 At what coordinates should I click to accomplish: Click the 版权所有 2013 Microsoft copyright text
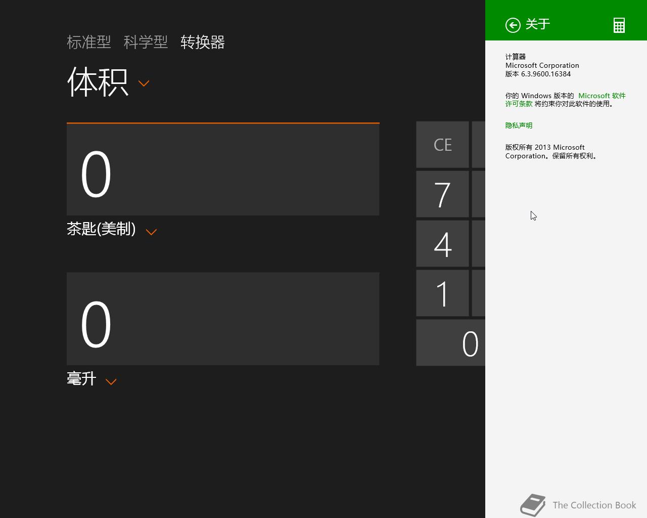click(x=551, y=152)
